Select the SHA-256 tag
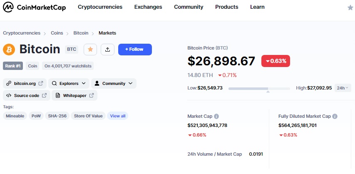Viewport: 355px width, 174px height. [57, 116]
